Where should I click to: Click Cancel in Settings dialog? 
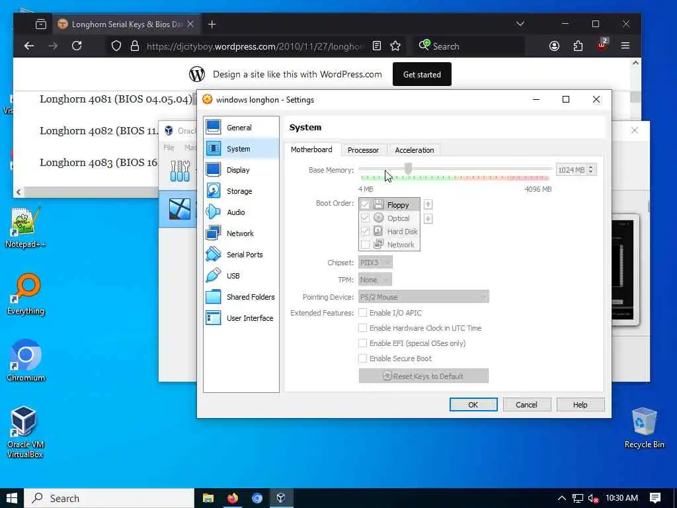tap(526, 404)
